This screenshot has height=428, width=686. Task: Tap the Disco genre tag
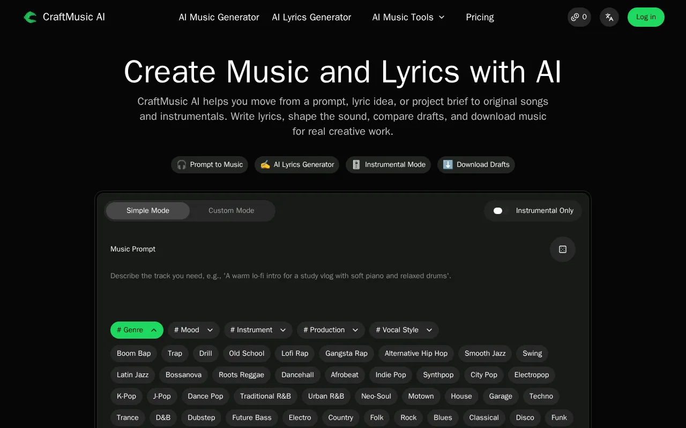[525, 418]
